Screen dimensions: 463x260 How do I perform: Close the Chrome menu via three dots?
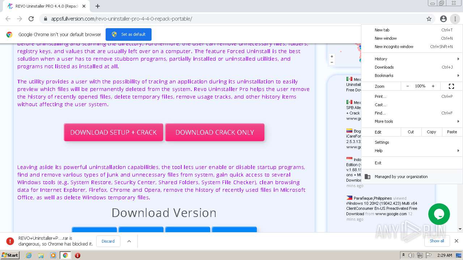coord(455,19)
